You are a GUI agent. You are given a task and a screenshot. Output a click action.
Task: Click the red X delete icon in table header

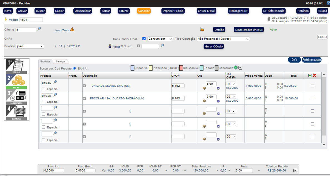(x=314, y=75)
